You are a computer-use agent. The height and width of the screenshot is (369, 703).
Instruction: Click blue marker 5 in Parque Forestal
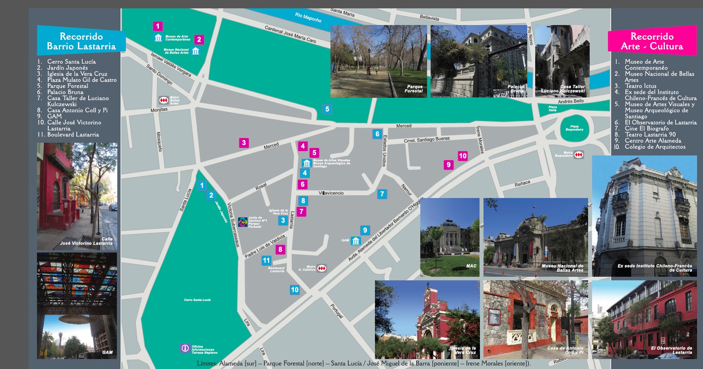[x=327, y=109]
